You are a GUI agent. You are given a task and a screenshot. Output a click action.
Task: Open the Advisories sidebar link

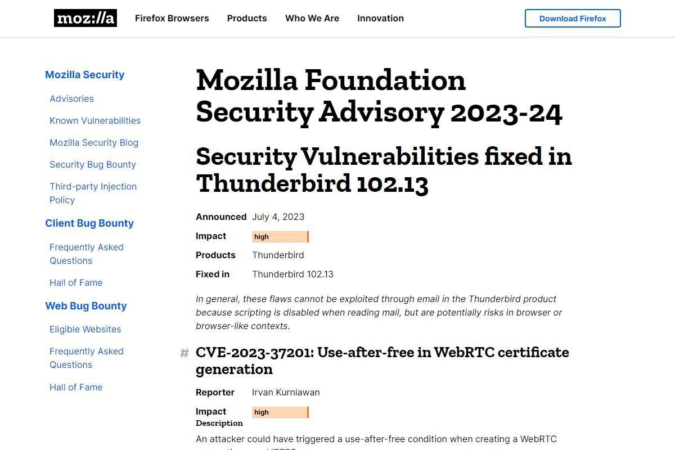pos(71,98)
